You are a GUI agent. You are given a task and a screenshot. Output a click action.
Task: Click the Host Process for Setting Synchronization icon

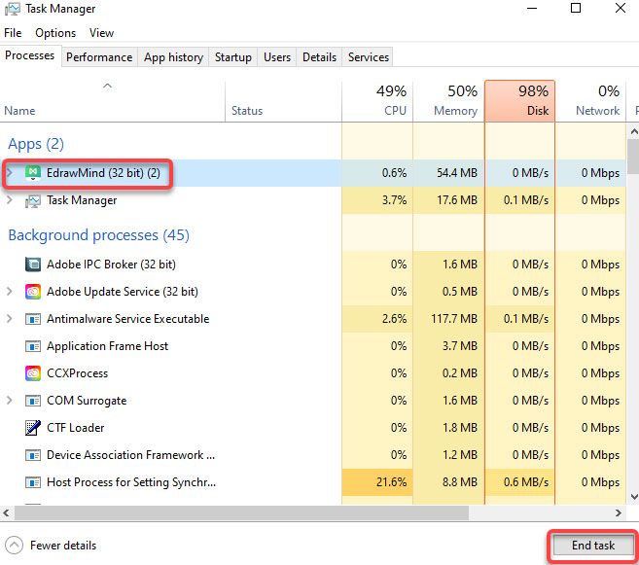(x=33, y=482)
